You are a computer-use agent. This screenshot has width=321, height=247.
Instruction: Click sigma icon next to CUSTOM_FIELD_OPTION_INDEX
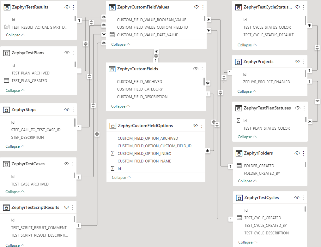coord(113,154)
